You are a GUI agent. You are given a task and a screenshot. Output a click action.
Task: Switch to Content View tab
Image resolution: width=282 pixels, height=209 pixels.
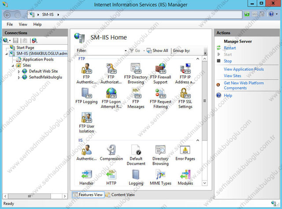tap(120, 195)
